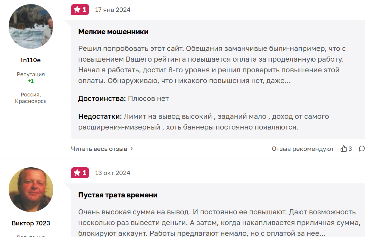Click the 'Отзыв рекомендуют' label
Image resolution: width=365 pixels, height=237 pixels.
tap(303, 149)
